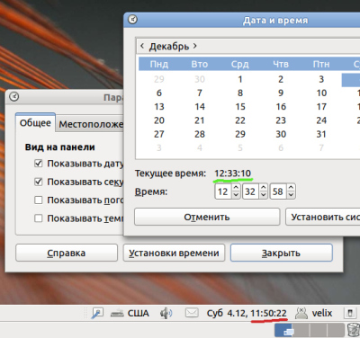This screenshot has width=360, height=338.
Task: Click the Закрыть button
Action: (x=281, y=253)
